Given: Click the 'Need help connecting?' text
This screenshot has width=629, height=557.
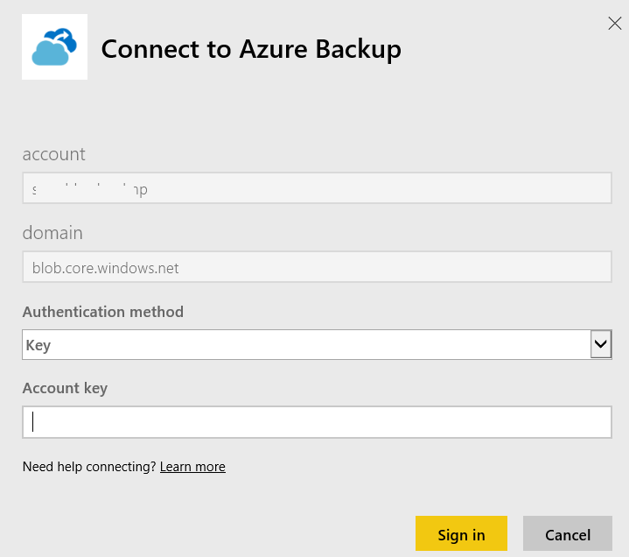Looking at the screenshot, I should click(89, 467).
